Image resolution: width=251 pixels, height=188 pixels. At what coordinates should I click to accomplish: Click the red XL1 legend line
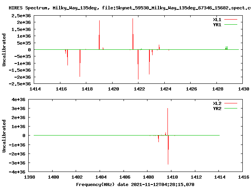231,20
